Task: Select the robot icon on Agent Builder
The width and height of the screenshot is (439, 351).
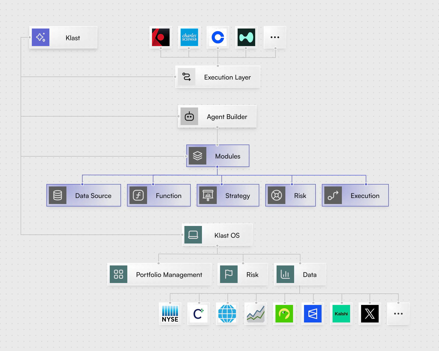Action: pyautogui.click(x=189, y=116)
